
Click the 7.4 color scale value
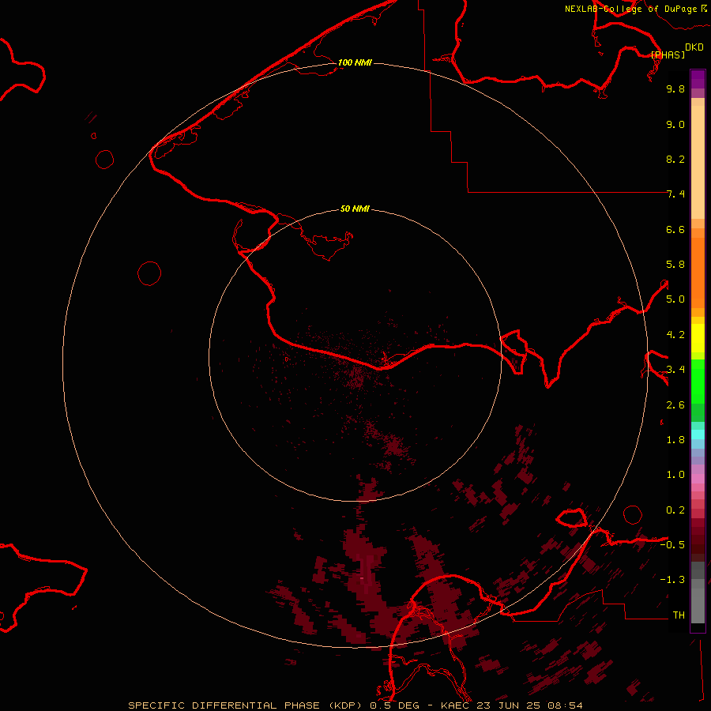point(675,194)
